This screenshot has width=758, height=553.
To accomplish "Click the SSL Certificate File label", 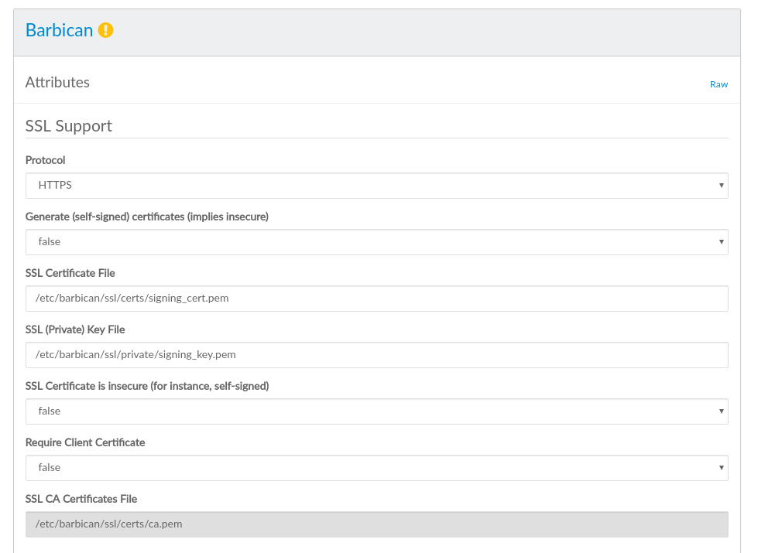I will click(70, 273).
